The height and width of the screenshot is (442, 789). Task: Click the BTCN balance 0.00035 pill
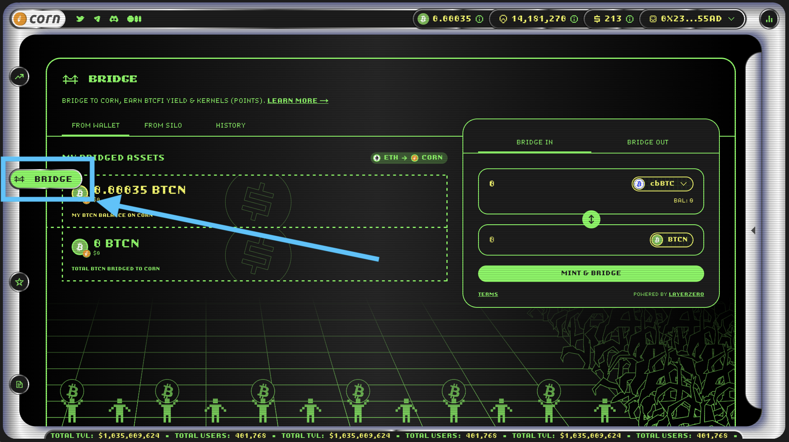pos(450,19)
